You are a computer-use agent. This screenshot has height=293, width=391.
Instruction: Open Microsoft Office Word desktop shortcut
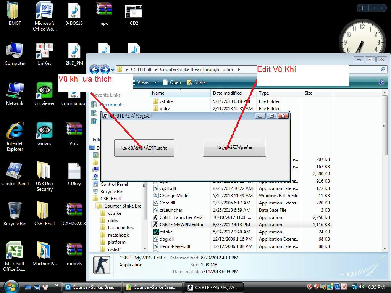point(44,16)
